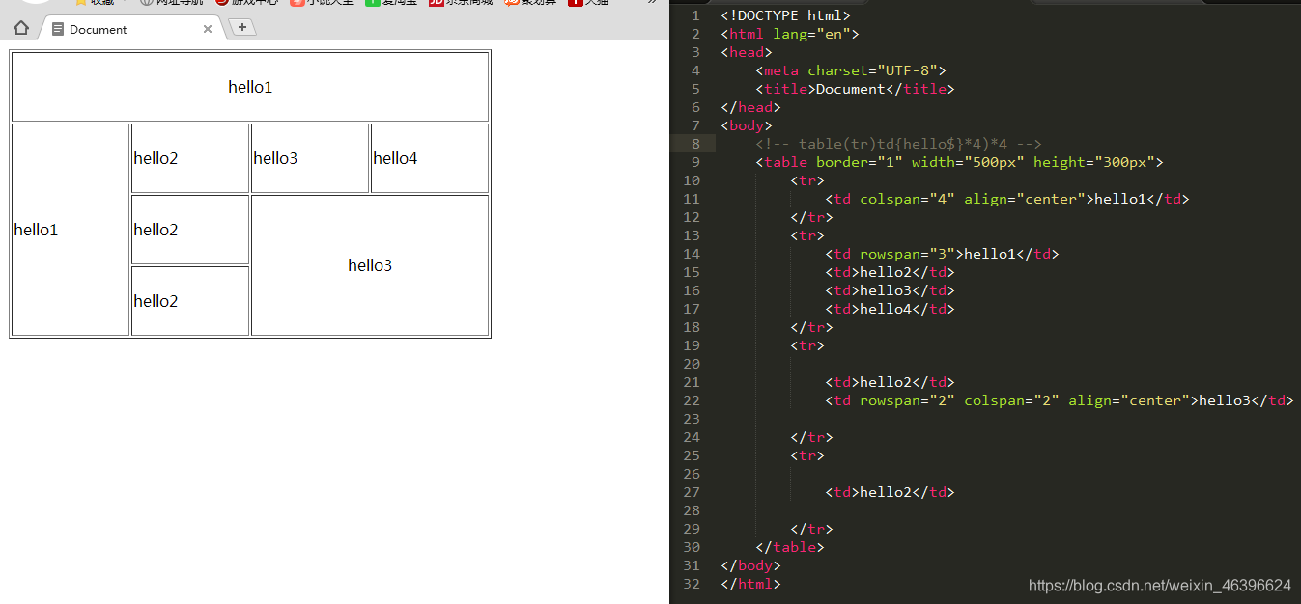Click the hello3 cell beside hello4

[x=310, y=158]
